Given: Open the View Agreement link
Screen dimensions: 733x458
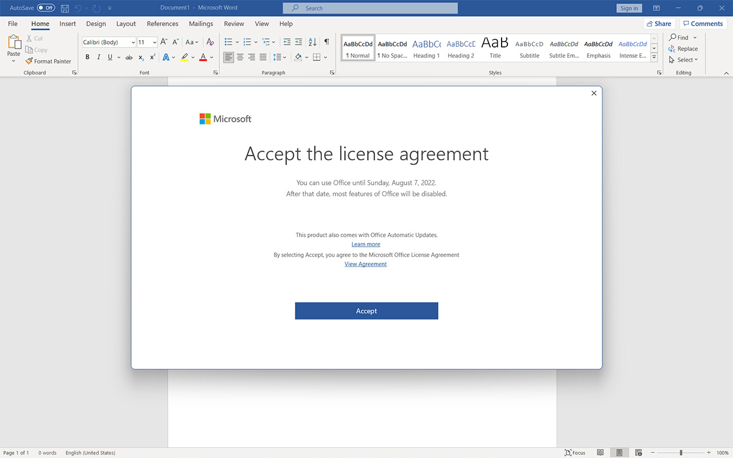Looking at the screenshot, I should coord(366,264).
